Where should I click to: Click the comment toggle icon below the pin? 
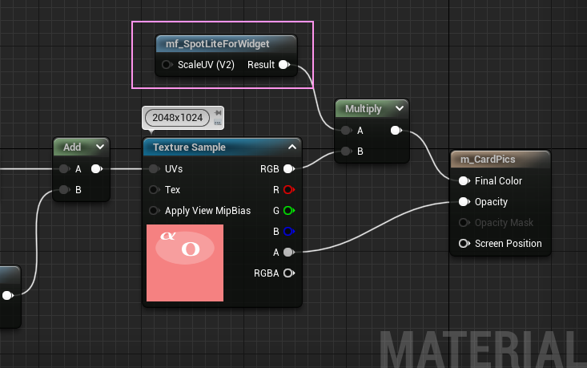pos(218,122)
